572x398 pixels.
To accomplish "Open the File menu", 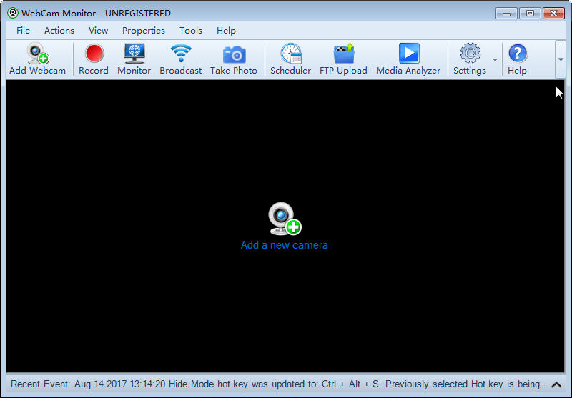I will click(x=23, y=31).
